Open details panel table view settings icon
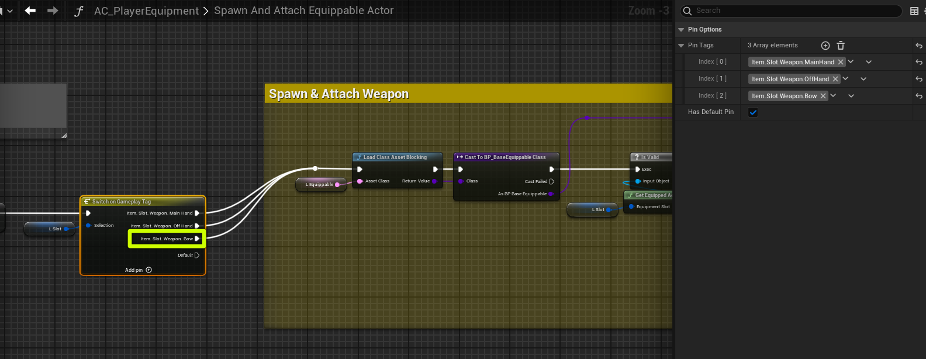 click(914, 11)
